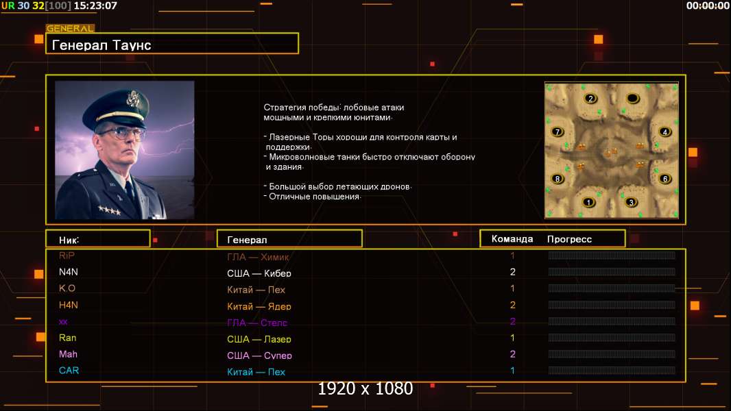Click the Команда column header
The width and height of the screenshot is (731, 411).
(512, 239)
